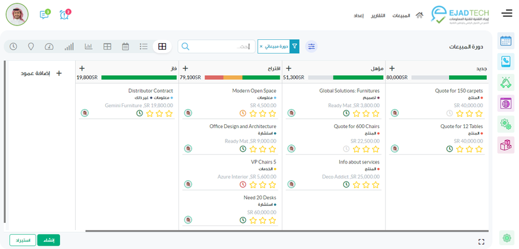Set third star priority on Modern Open Space

253,114
